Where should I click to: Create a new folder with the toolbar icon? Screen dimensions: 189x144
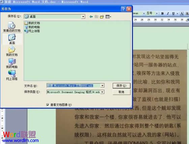pyautogui.click(x=102, y=17)
